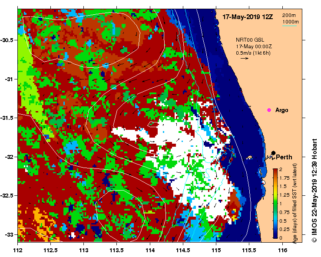
Task: Click colorbar tick value 1.25
Action: click(285, 195)
